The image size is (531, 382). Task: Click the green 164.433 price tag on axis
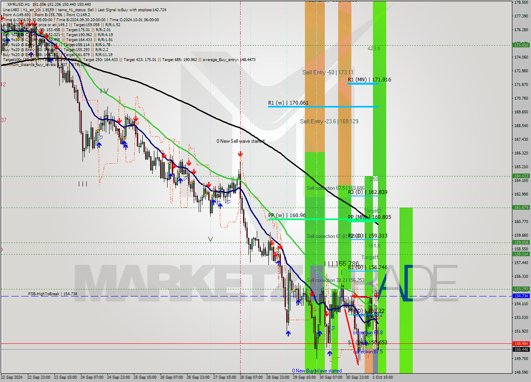(521, 176)
